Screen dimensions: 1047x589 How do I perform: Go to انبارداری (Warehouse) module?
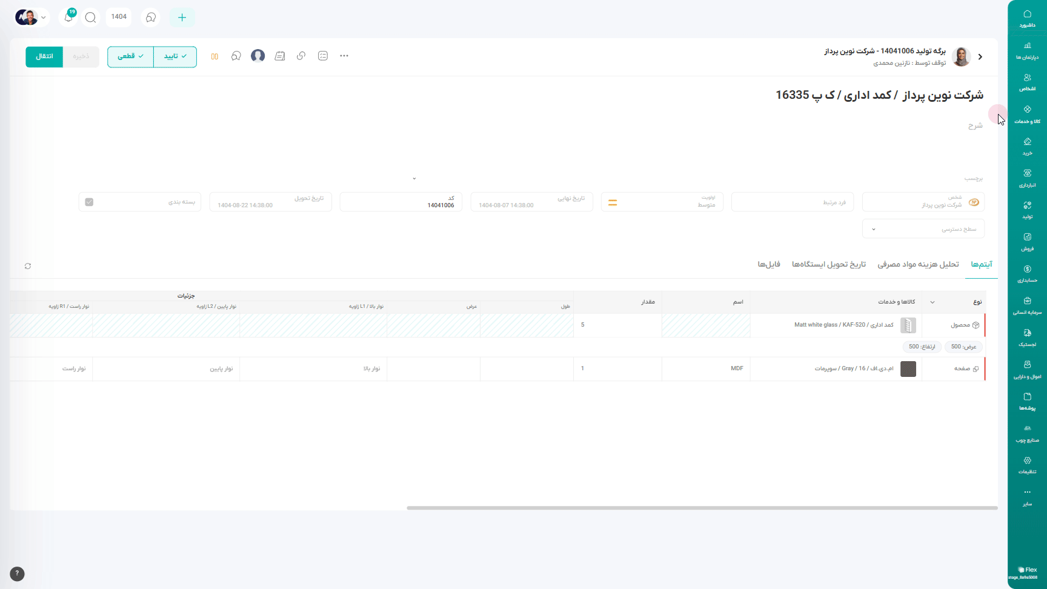click(x=1027, y=178)
